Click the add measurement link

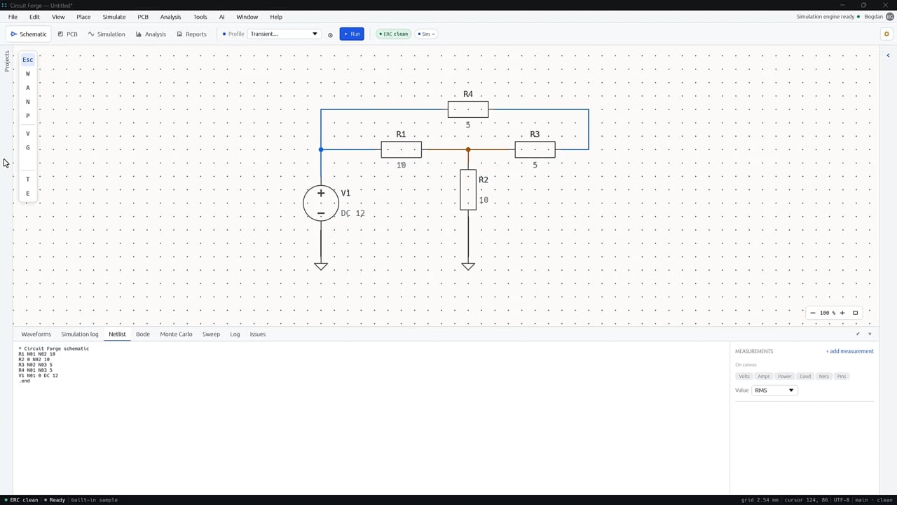(x=849, y=351)
